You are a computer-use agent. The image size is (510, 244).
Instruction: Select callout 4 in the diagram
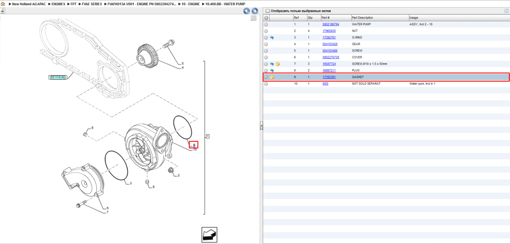click(183, 68)
